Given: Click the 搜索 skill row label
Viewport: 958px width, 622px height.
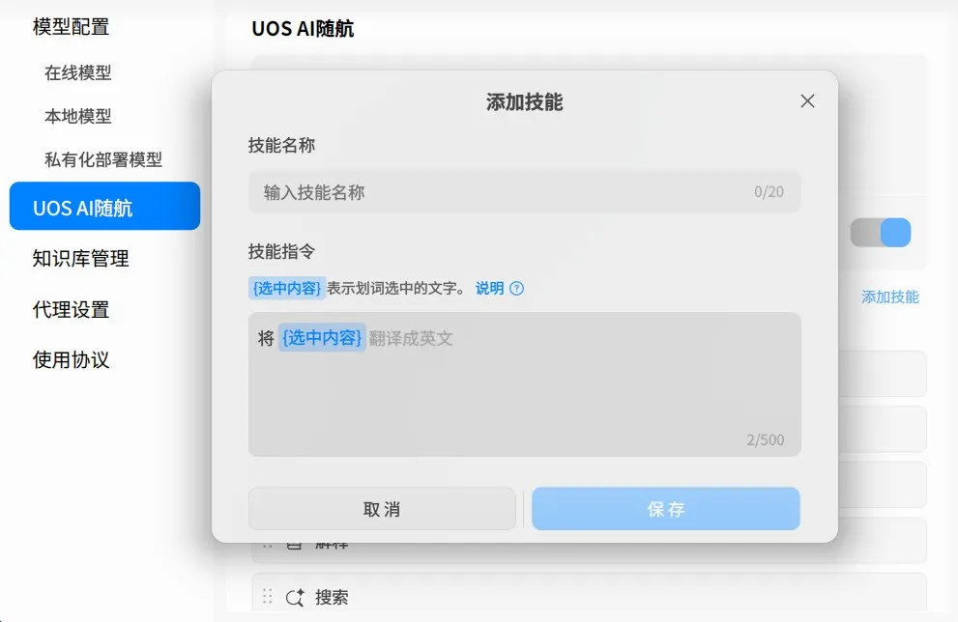Looking at the screenshot, I should [332, 597].
